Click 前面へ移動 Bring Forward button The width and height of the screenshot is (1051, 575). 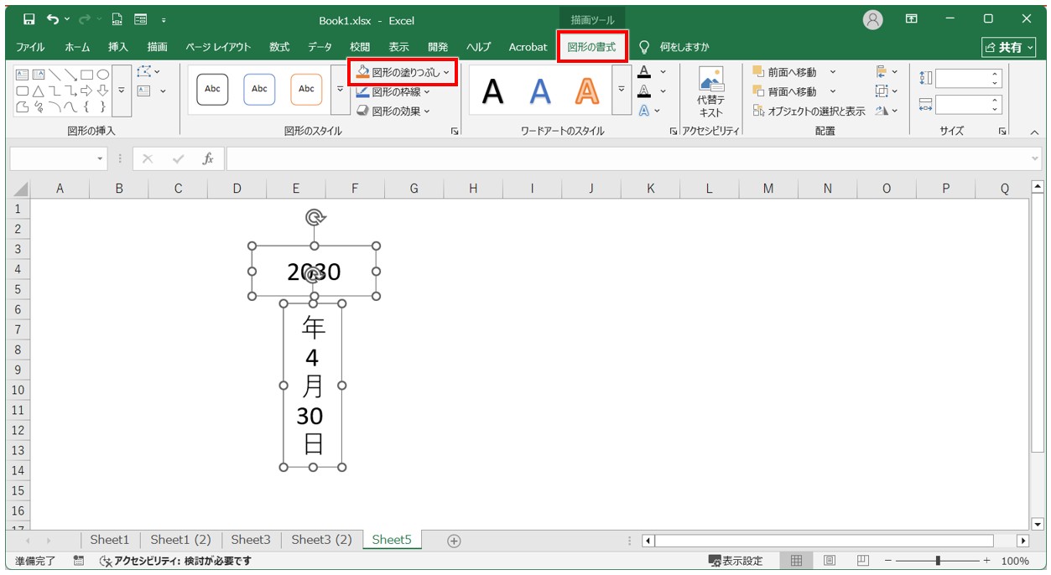tap(783, 72)
